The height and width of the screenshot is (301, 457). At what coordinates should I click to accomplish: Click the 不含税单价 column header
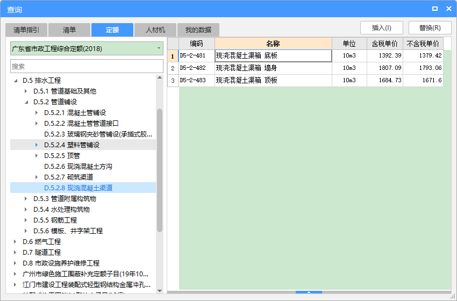tap(423, 44)
